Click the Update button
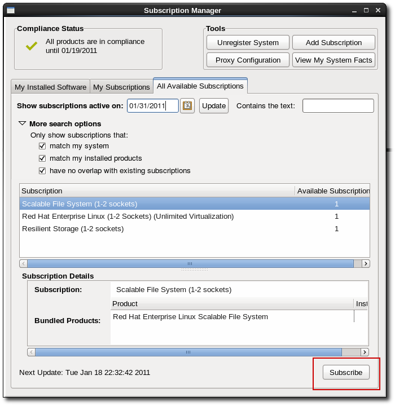395x406 pixels. tap(214, 105)
